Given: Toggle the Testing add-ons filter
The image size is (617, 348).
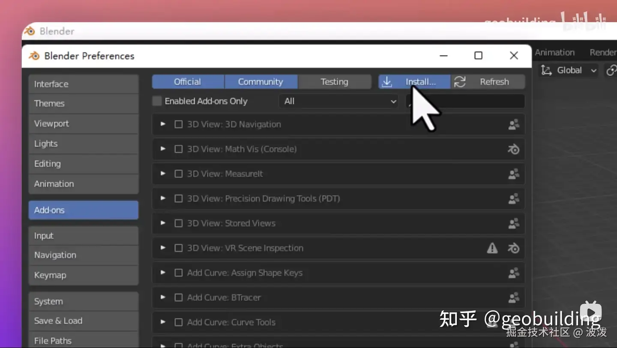Looking at the screenshot, I should pyautogui.click(x=335, y=82).
